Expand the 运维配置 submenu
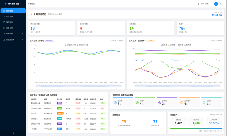The width and height of the screenshot is (227, 136). pyautogui.click(x=13, y=34)
